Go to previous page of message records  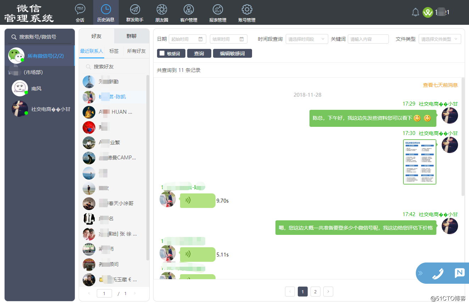click(x=290, y=292)
